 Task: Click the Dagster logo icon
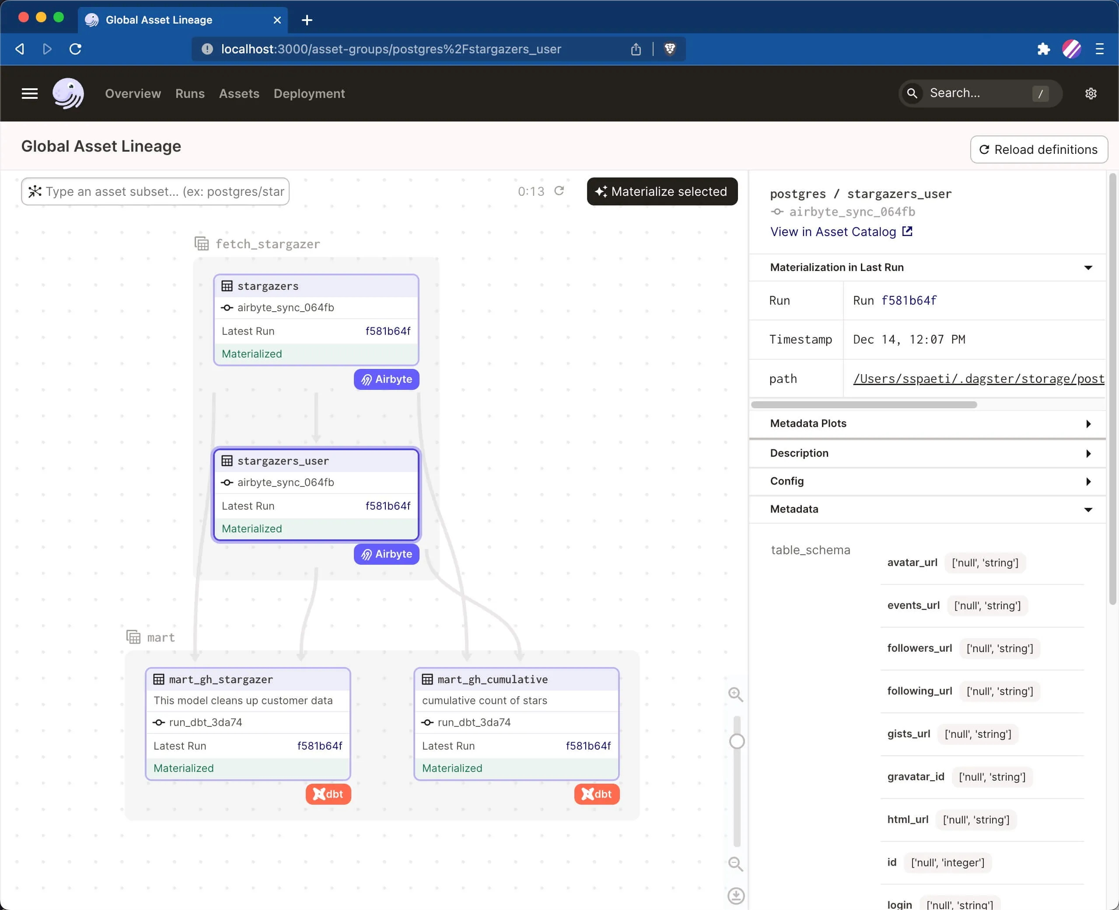click(x=68, y=93)
